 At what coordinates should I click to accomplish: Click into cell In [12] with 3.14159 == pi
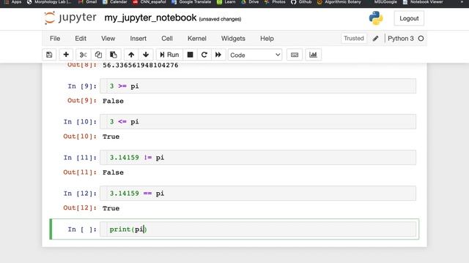pos(258,193)
